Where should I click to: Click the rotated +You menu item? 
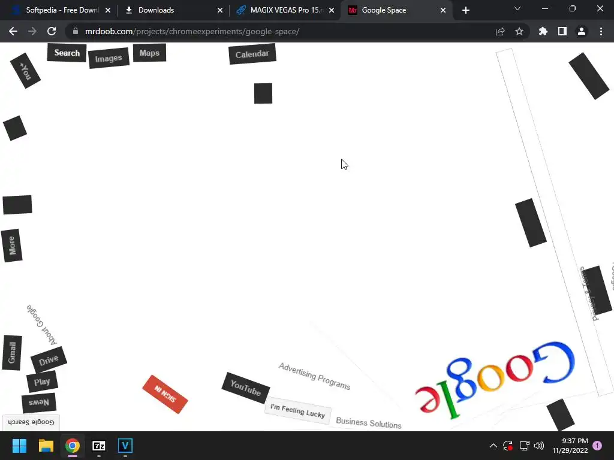click(x=25, y=71)
